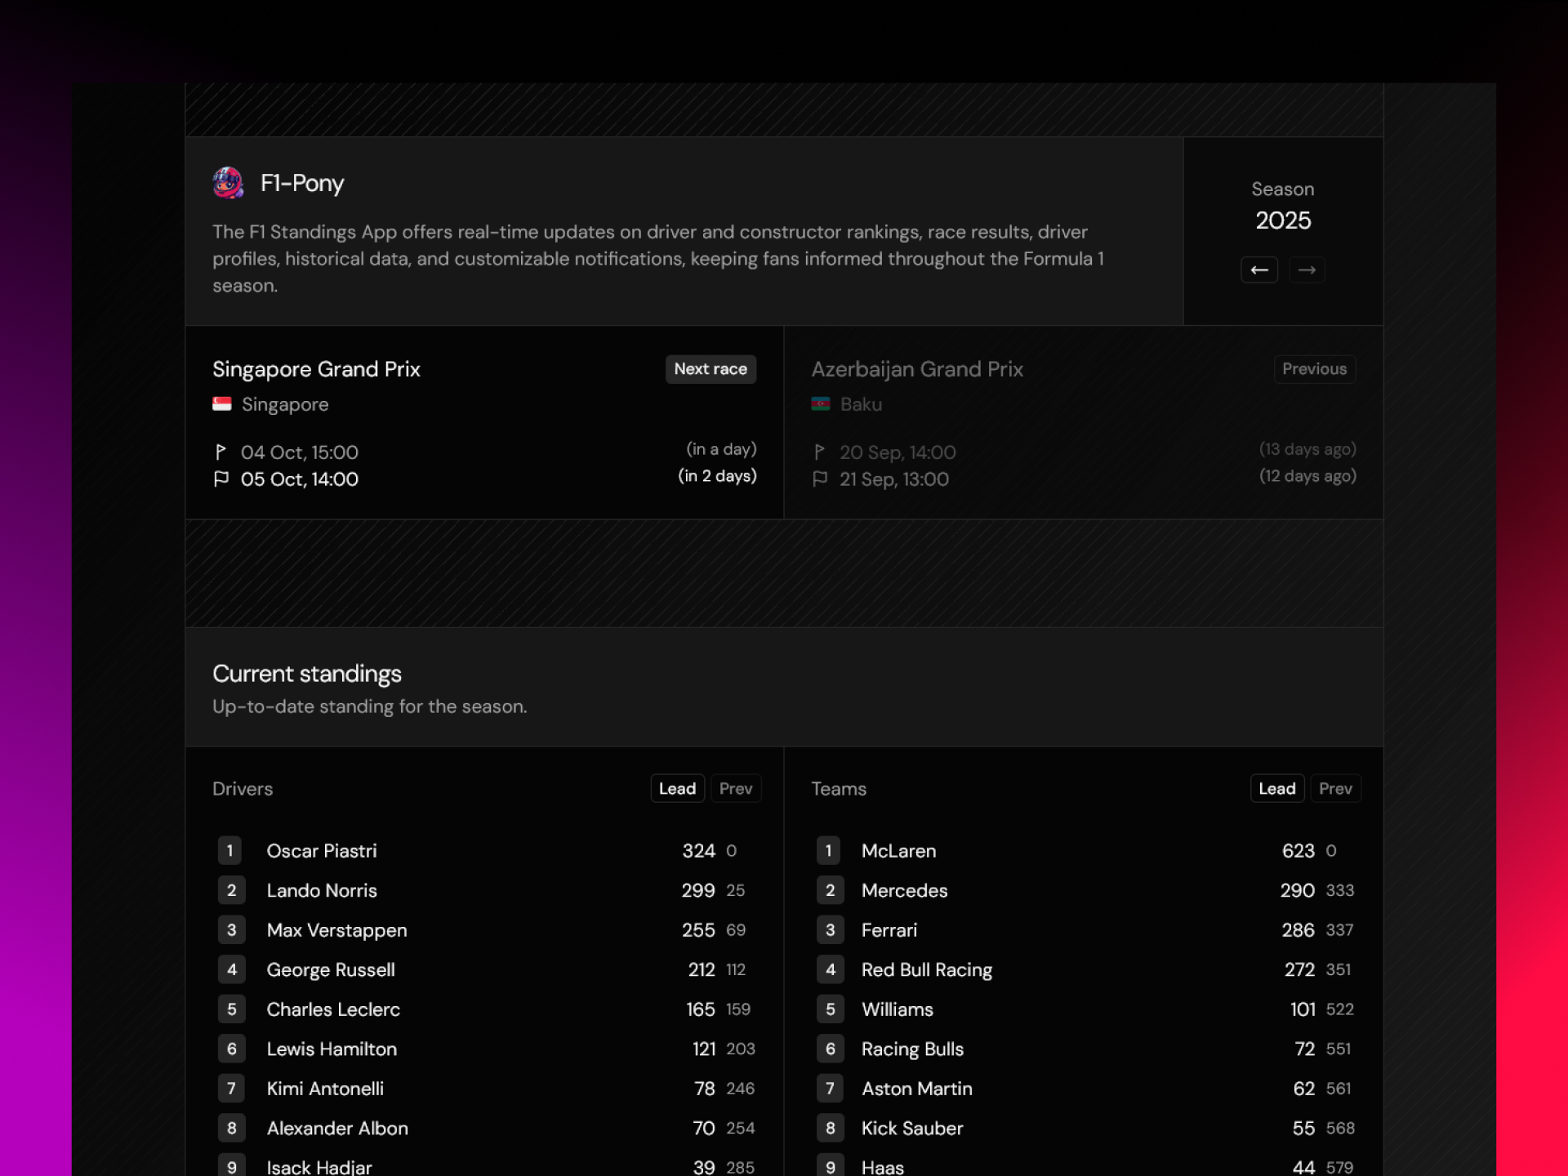1568x1176 pixels.
Task: Open the Singapore Grand Prix title
Action: [x=316, y=369]
